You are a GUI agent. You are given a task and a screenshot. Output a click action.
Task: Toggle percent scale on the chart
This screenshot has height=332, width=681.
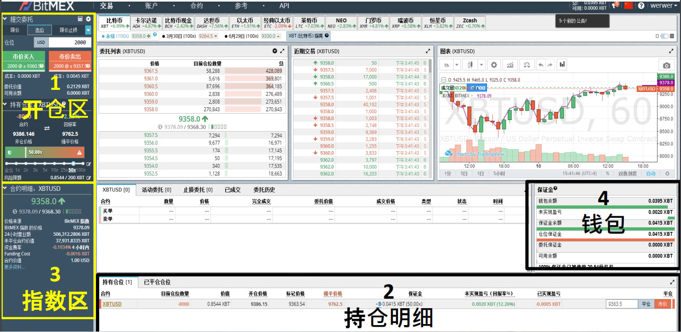pos(608,173)
